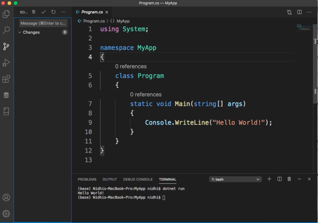Open the notebook icon in activity bar
The height and width of the screenshot is (223, 318).
[x=6, y=111]
